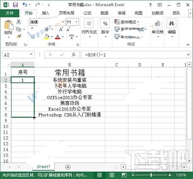Expand the formula bar
Screen dimensions: 193x179
click(x=188, y=55)
